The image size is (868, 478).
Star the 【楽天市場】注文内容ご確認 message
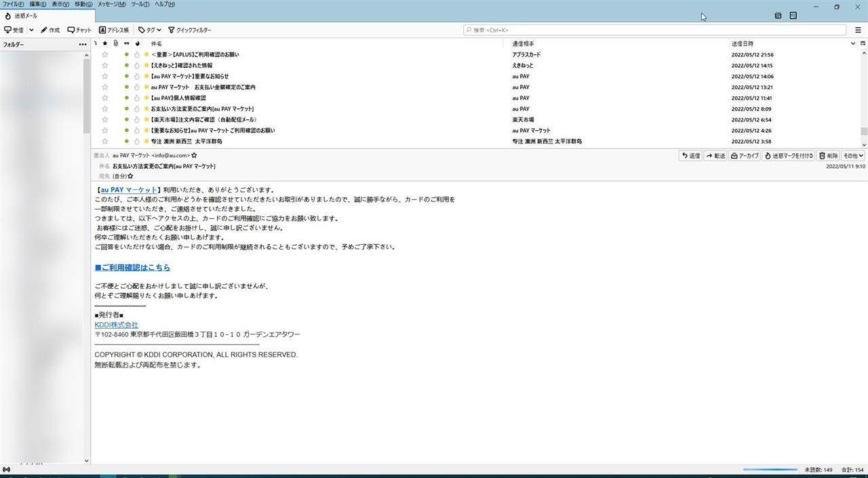pyautogui.click(x=104, y=120)
